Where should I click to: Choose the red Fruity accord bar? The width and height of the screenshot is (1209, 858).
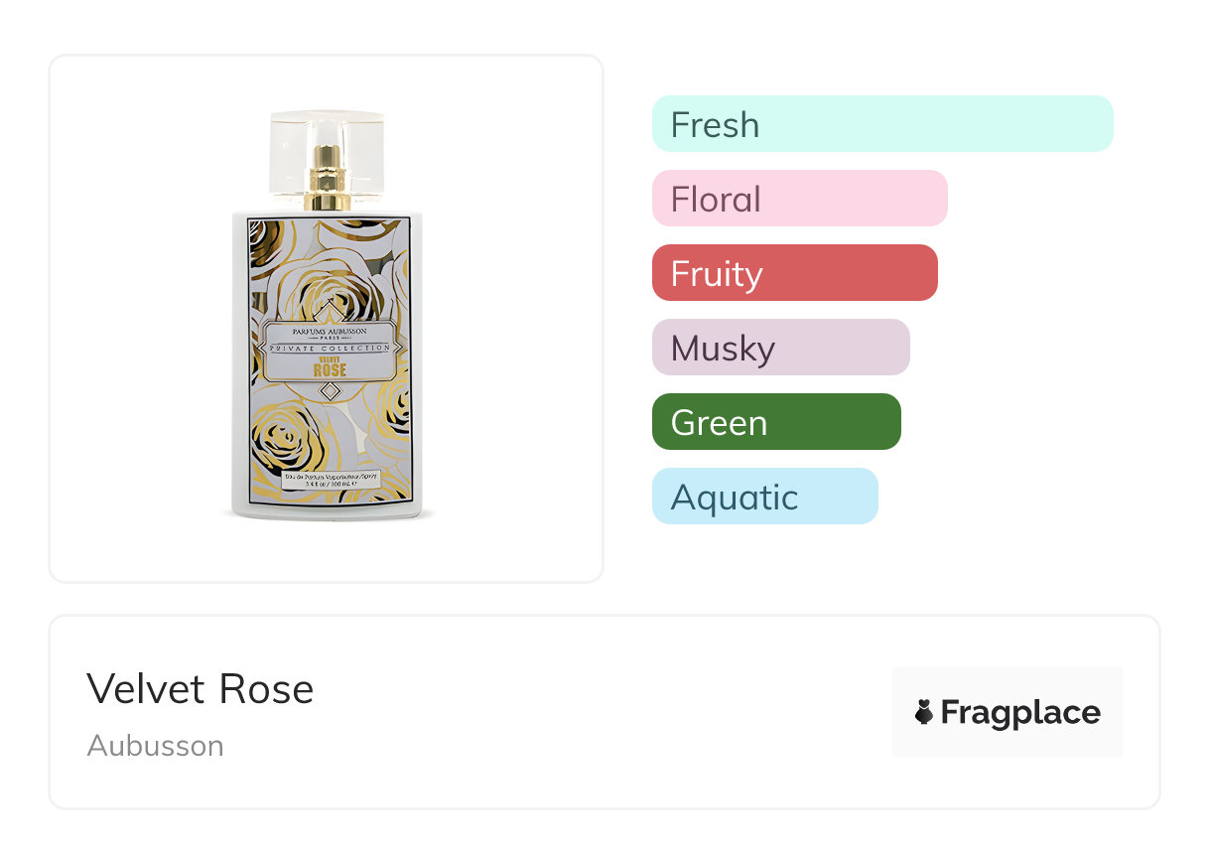pos(794,273)
